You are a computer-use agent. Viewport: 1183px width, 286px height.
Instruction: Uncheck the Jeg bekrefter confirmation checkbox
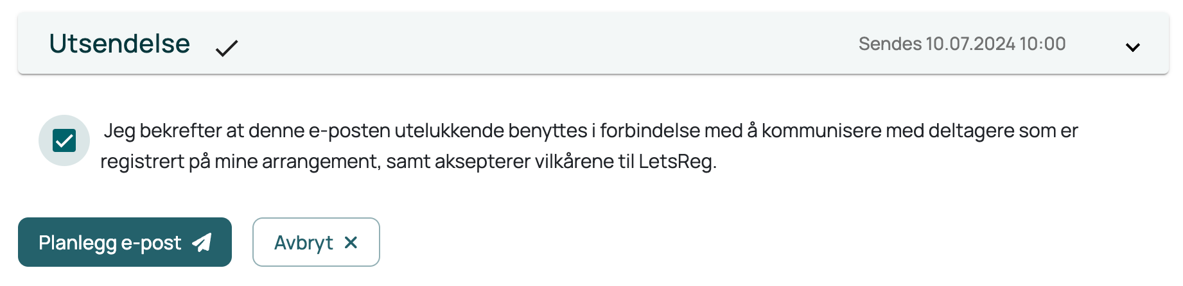(64, 140)
